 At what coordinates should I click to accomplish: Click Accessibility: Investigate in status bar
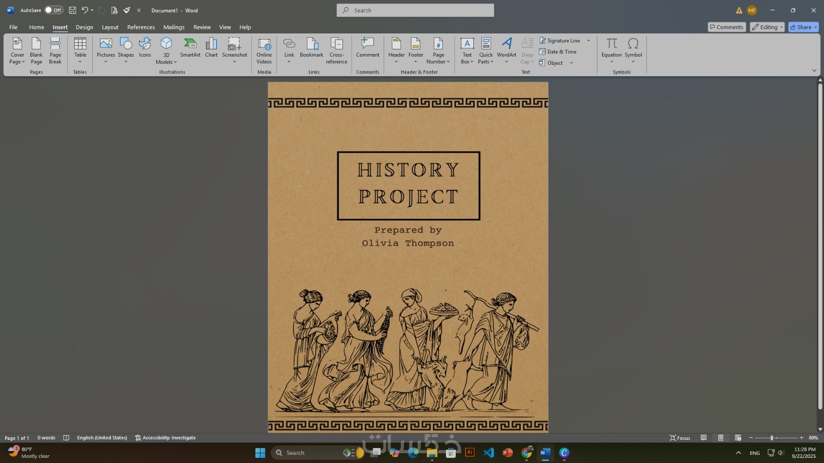coord(165,438)
